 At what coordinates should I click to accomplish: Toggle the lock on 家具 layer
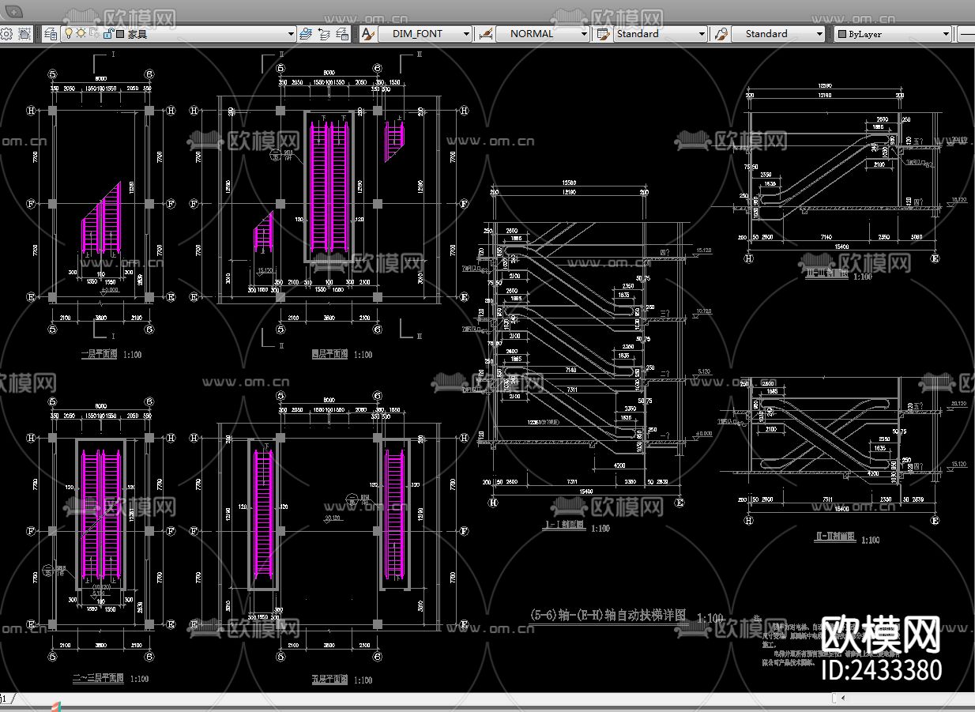pyautogui.click(x=107, y=34)
